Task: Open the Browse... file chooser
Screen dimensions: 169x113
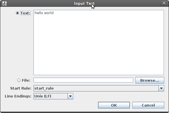Action: tap(150, 80)
